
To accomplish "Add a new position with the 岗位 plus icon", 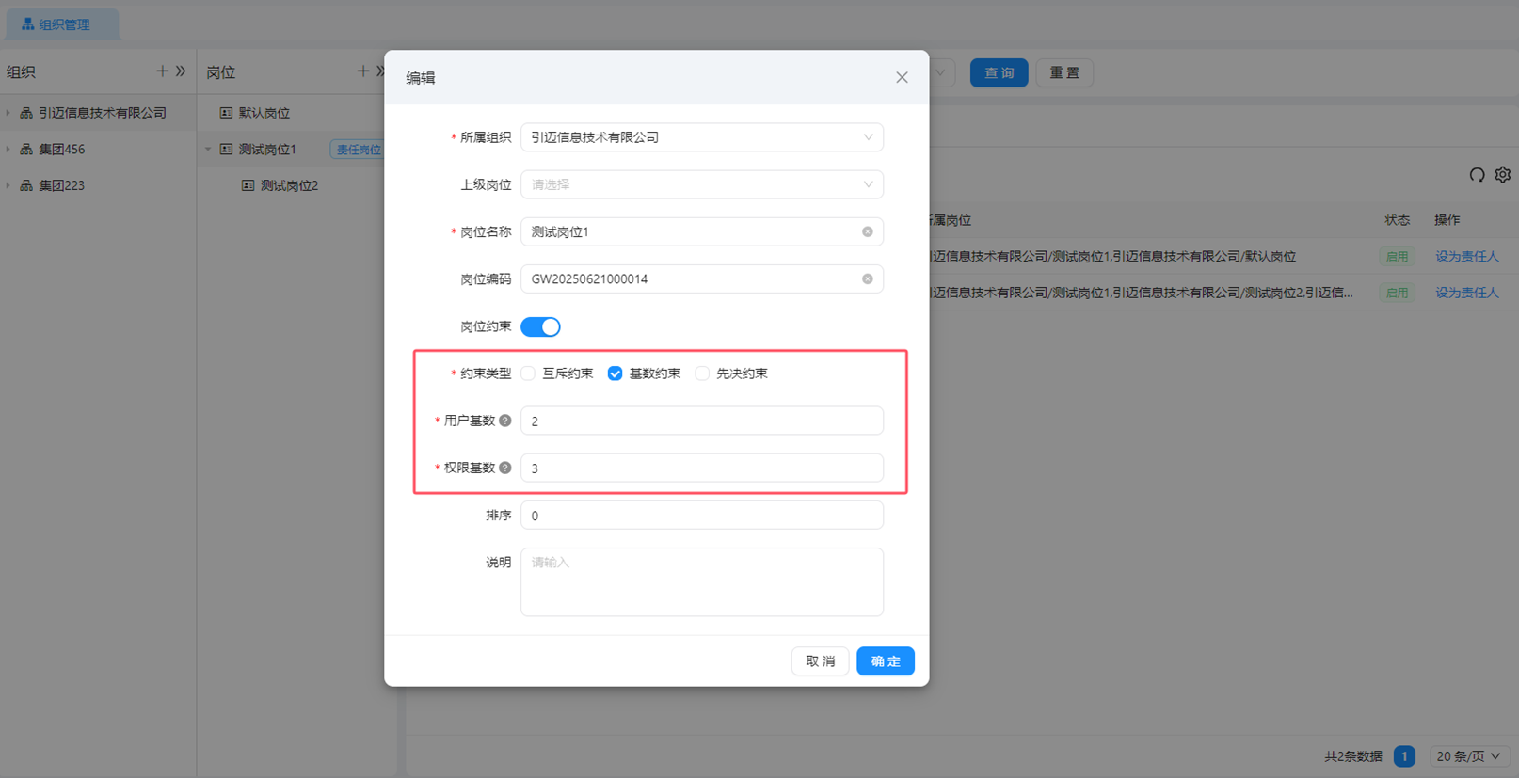I will click(x=363, y=71).
